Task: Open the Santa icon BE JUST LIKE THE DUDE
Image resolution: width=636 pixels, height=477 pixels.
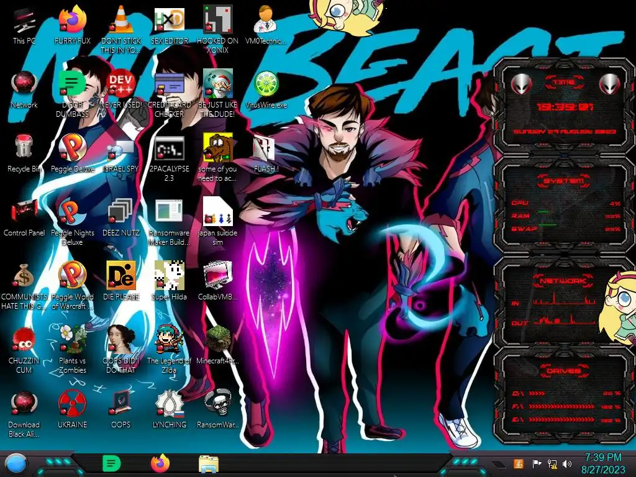Action: [x=217, y=93]
